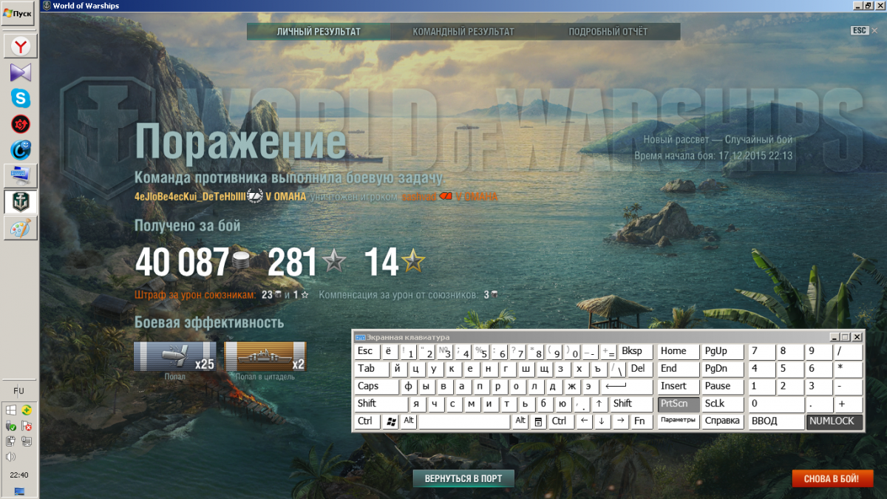Click the citadel hit ribbon x2
The width and height of the screenshot is (887, 499).
pos(265,356)
